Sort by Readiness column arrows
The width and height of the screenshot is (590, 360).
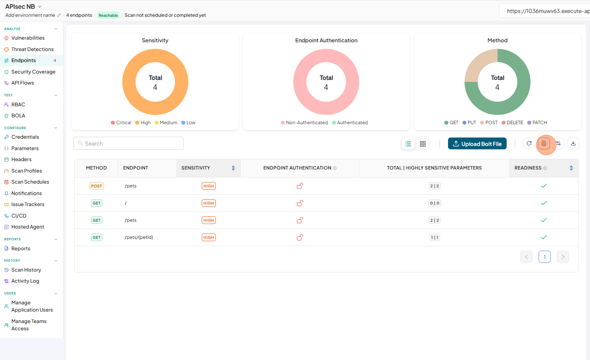pyautogui.click(x=571, y=168)
